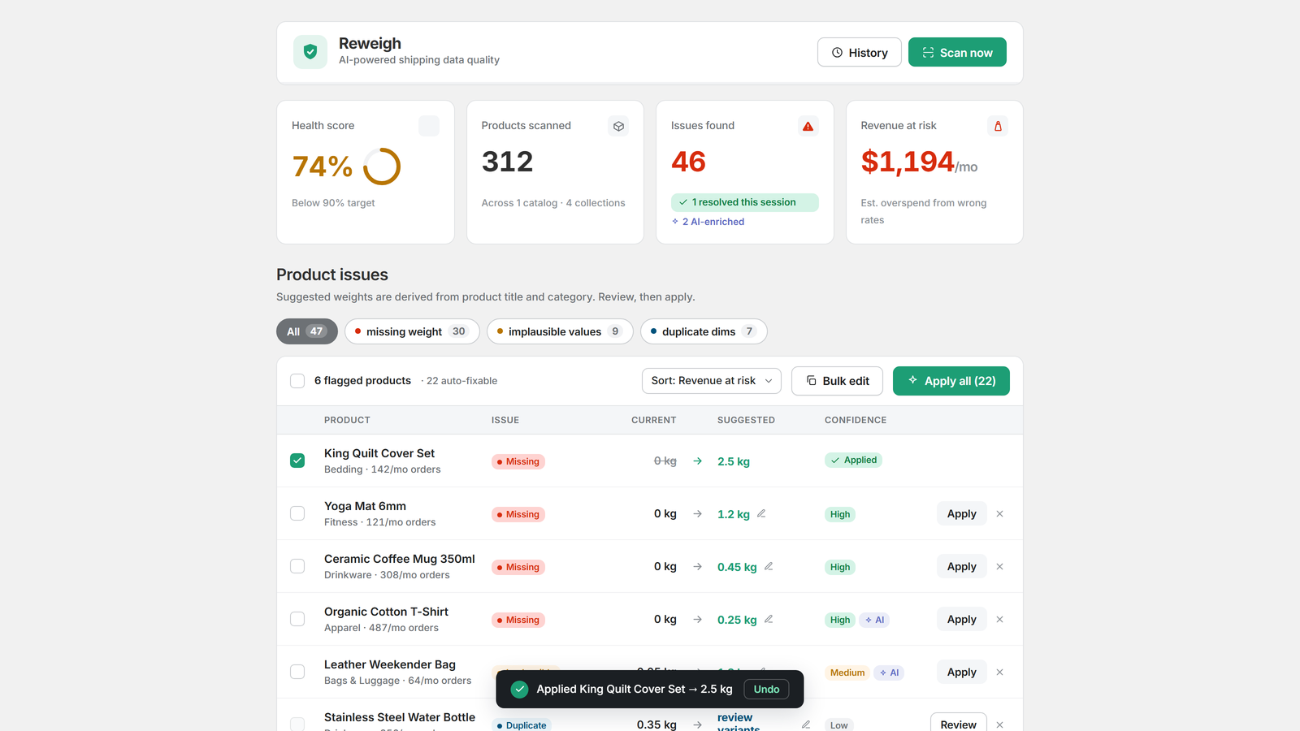Screen dimensions: 1300x731
Task: Click the warning triangle icon on Issues found
Action: tap(808, 126)
